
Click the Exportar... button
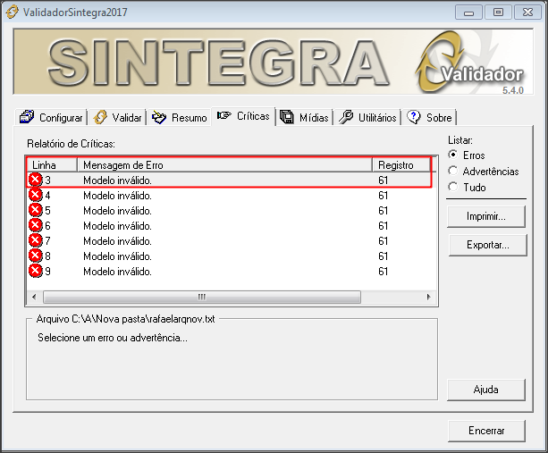pos(488,245)
